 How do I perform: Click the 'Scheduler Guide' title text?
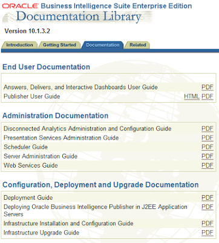[x=25, y=147]
